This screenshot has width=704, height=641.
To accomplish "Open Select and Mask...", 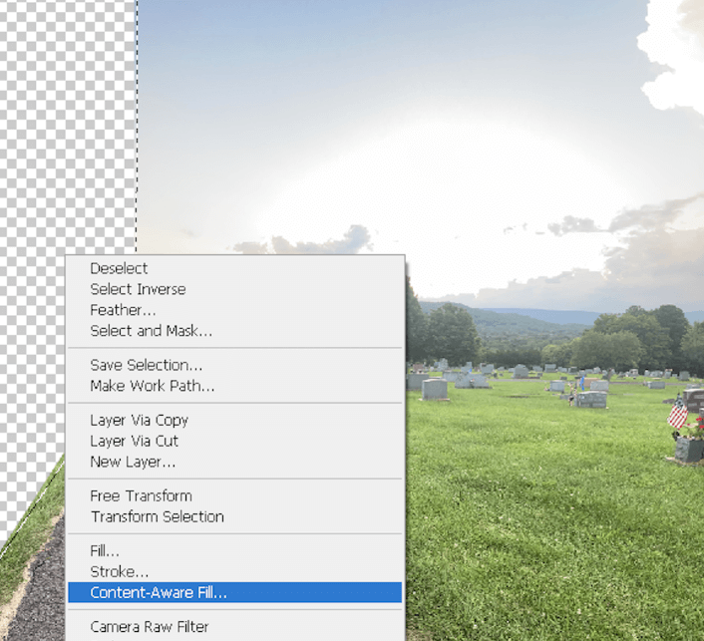I will click(234, 331).
